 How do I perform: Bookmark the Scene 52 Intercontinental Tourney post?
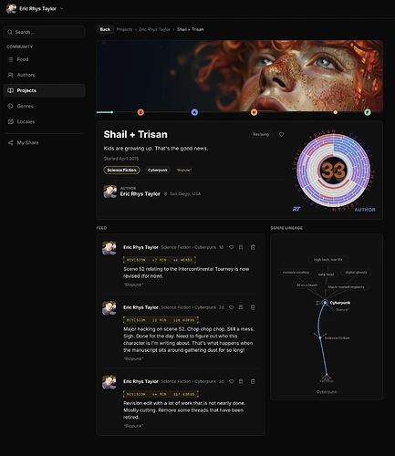[x=241, y=247]
